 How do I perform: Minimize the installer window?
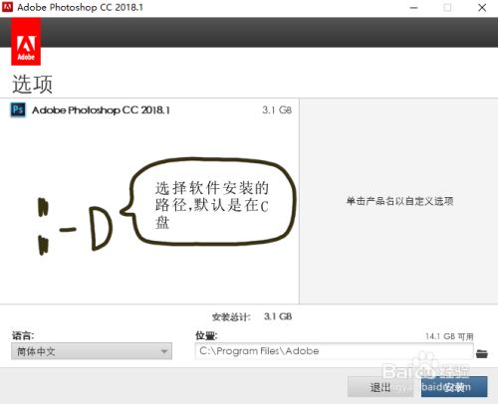pyautogui.click(x=413, y=8)
